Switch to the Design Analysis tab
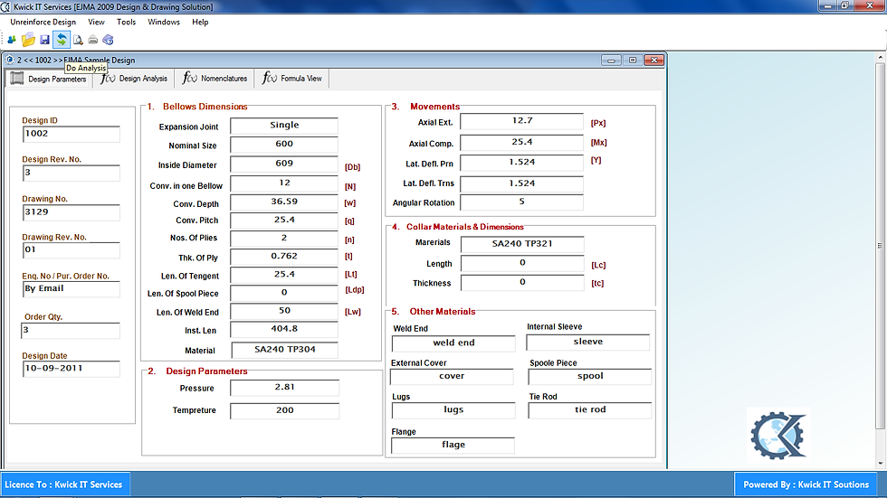 pos(135,79)
